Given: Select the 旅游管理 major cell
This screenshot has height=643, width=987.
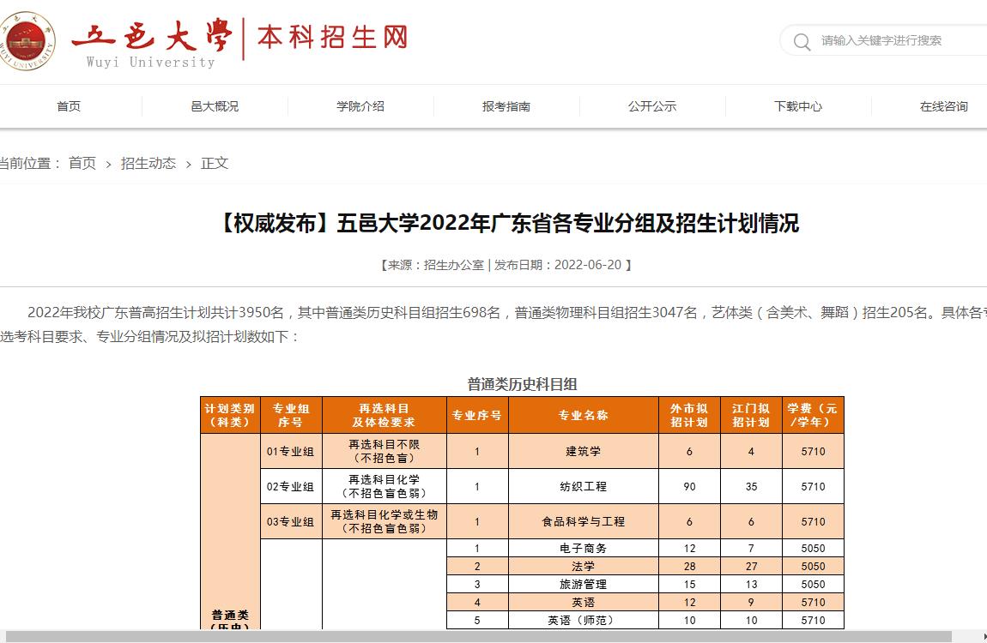Looking at the screenshot, I should click(x=584, y=585).
